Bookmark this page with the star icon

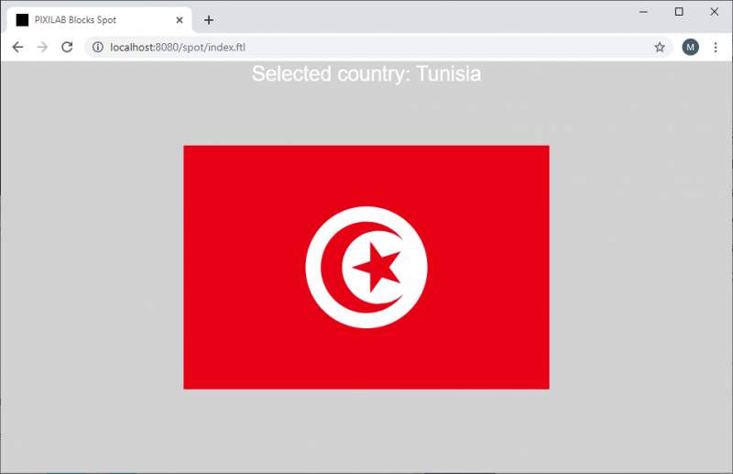pos(660,48)
